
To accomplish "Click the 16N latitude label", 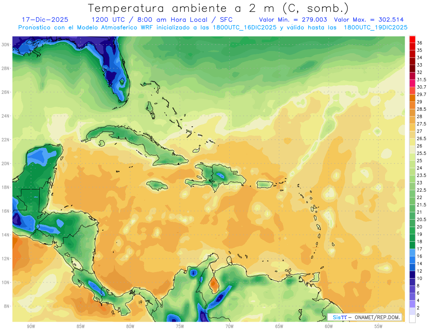I will (x=6, y=211).
